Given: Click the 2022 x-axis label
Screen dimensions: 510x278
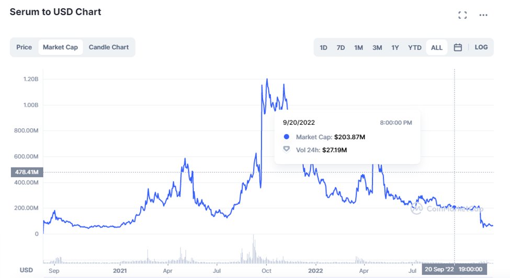Looking at the screenshot, I should [315, 271].
